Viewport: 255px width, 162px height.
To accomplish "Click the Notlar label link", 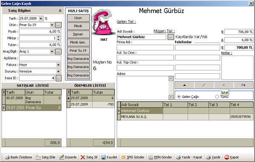I will tap(227, 53).
